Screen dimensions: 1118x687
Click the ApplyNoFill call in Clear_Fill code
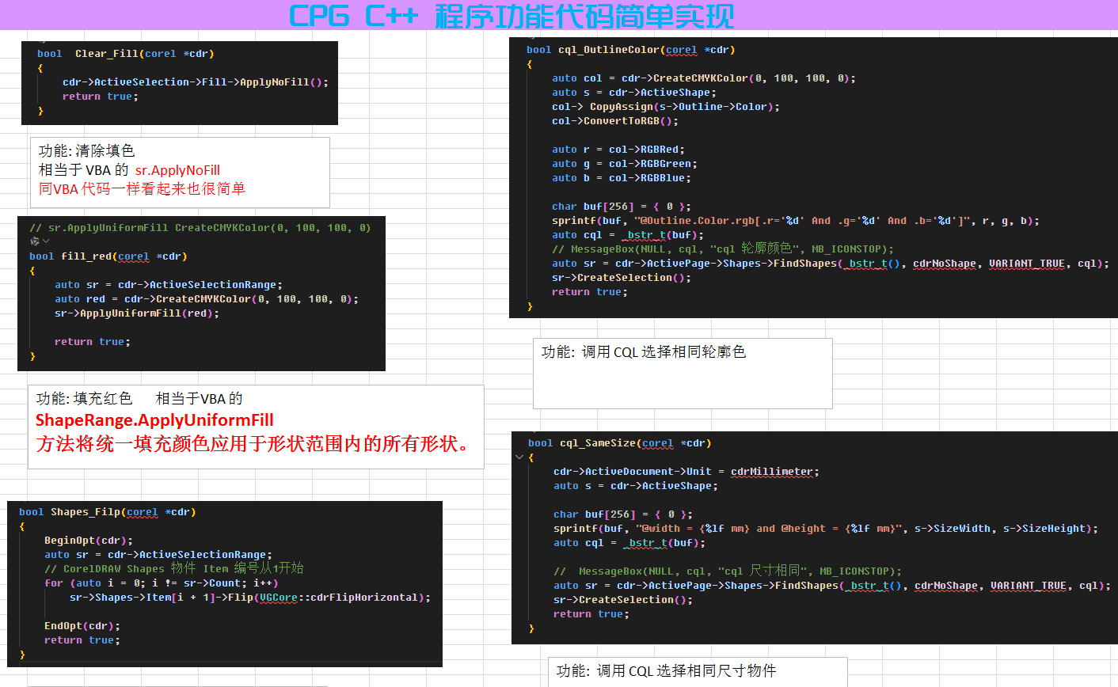tap(283, 82)
